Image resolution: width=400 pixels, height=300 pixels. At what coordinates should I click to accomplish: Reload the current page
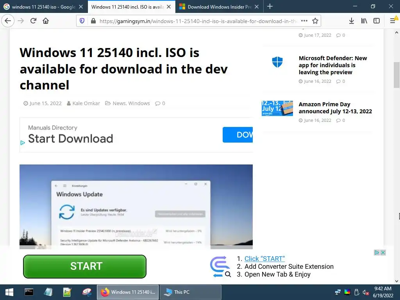point(33,21)
